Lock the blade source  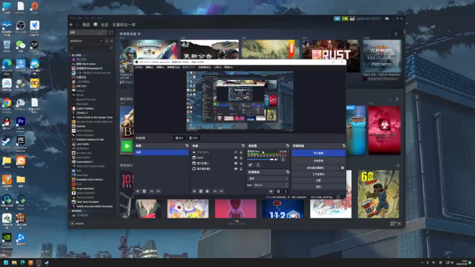pyautogui.click(x=241, y=158)
